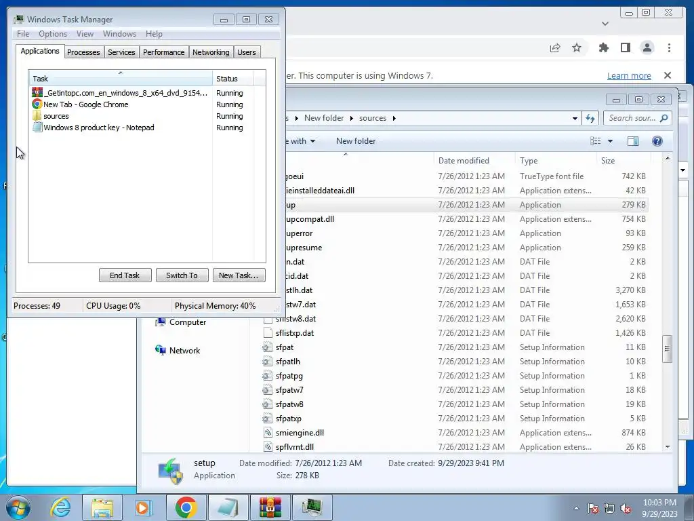Expand the view options dropdown arrow

[x=611, y=141]
